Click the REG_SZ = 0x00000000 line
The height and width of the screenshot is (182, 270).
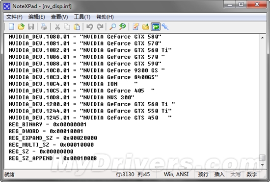click(41, 152)
